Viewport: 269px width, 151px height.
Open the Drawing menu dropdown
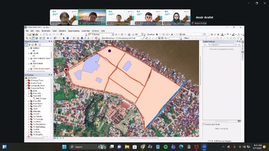(151, 34)
